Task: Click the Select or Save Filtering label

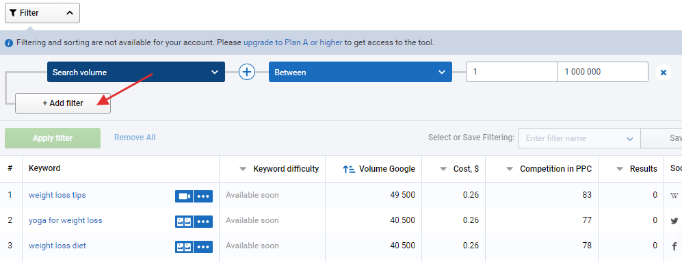Action: [471, 137]
